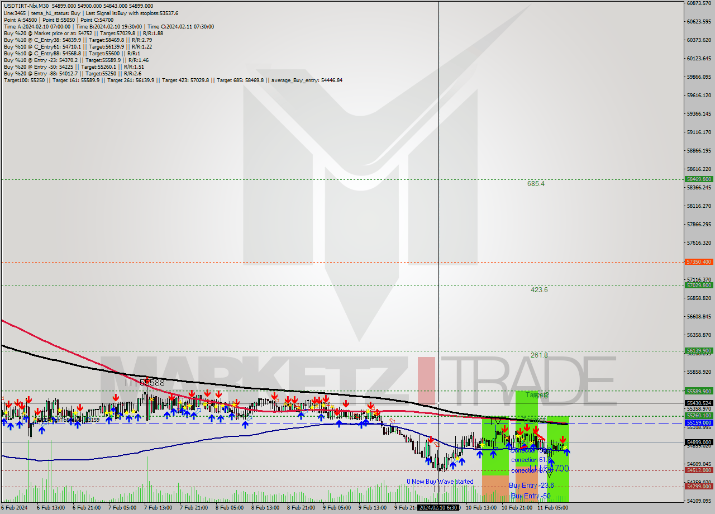715x514 pixels.
Task: Click the 'Buy Entry -23.6' label
Action: click(x=531, y=486)
